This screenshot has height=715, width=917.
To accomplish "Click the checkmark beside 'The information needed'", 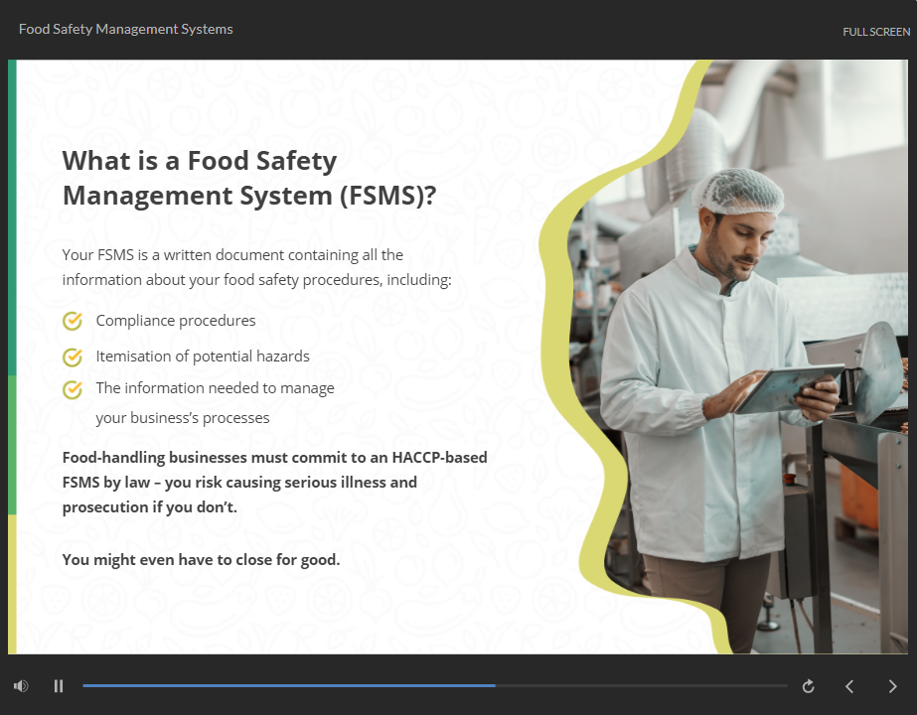I will (x=73, y=389).
